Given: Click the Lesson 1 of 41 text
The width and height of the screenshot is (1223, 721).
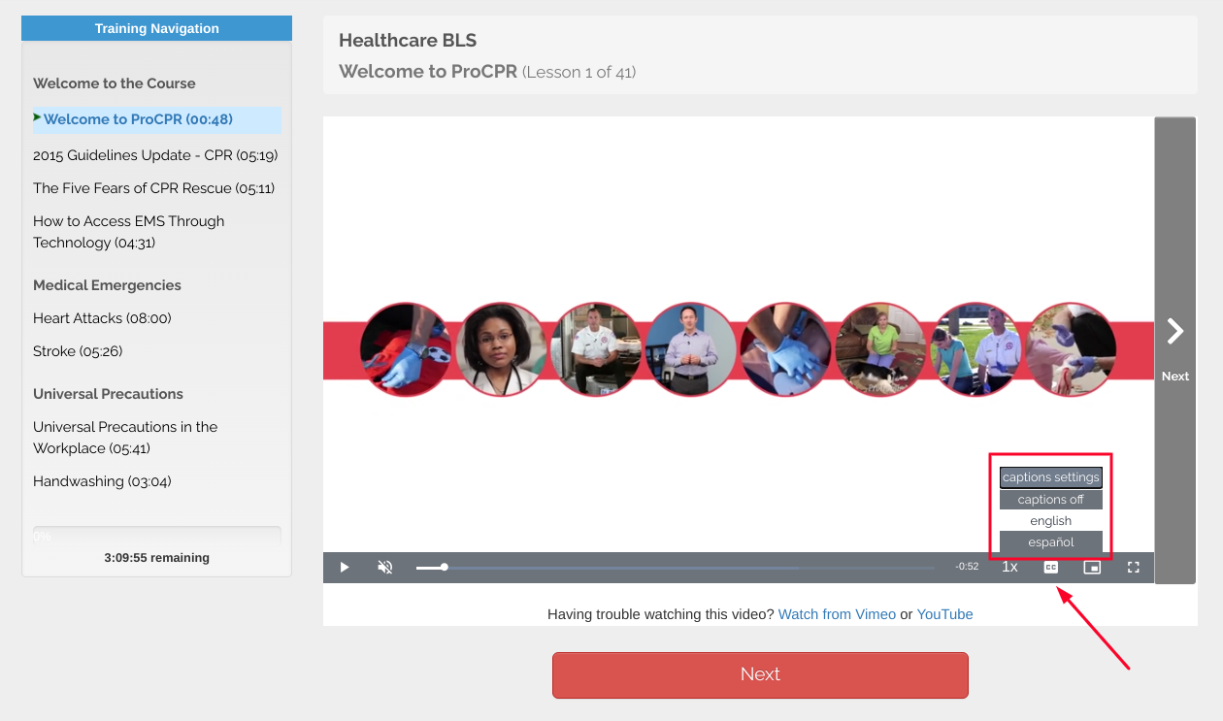Looking at the screenshot, I should [x=579, y=72].
